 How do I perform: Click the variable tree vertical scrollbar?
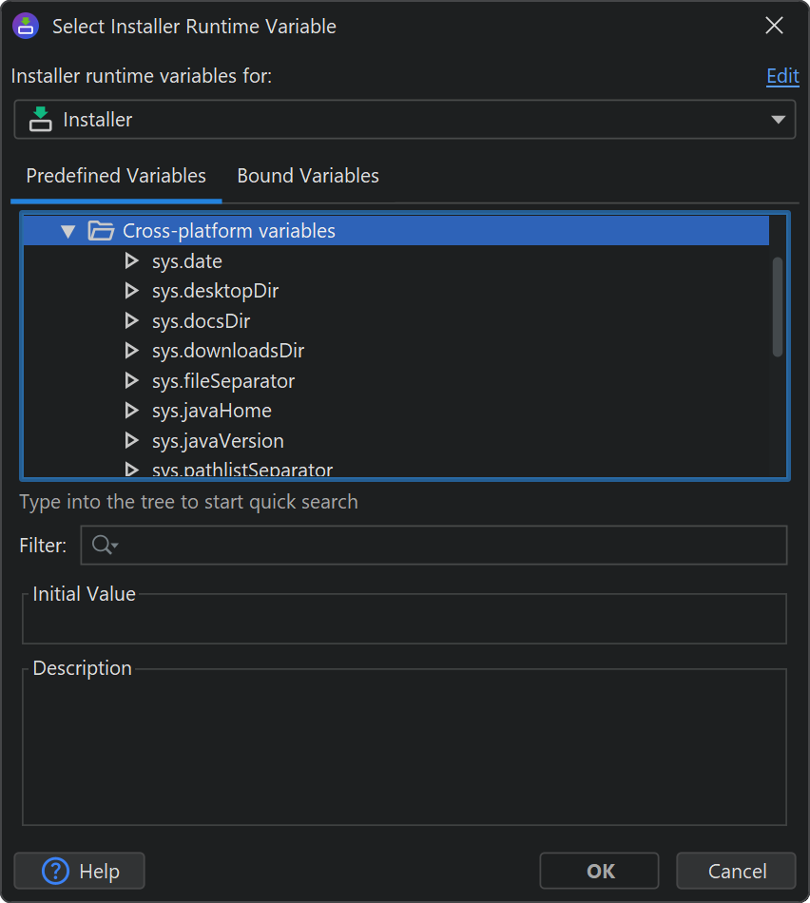point(777,306)
